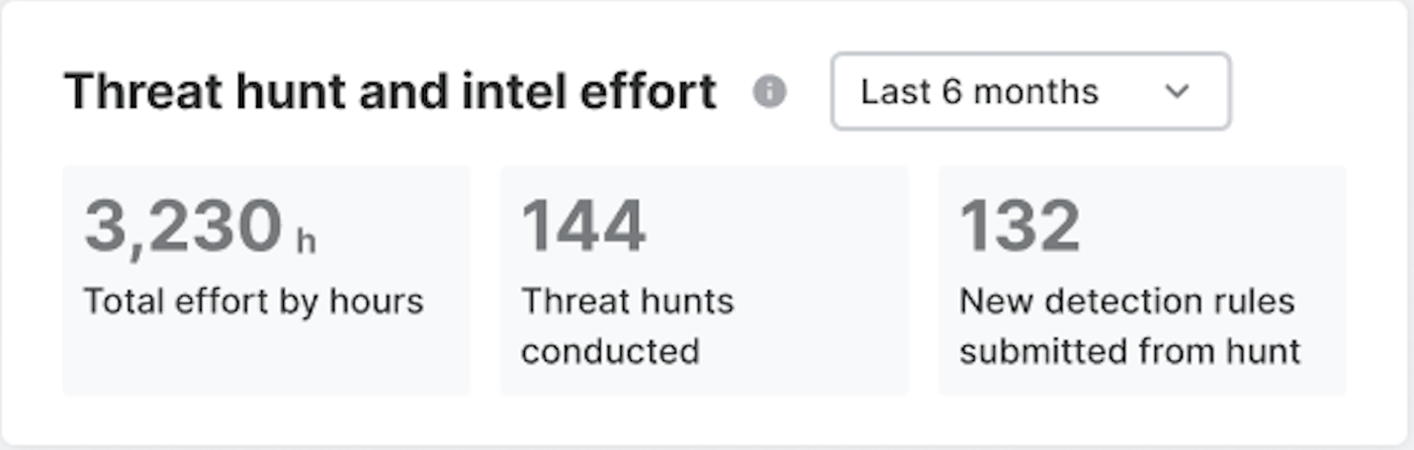Click the small 'h' unit after 3,230

coord(306,240)
